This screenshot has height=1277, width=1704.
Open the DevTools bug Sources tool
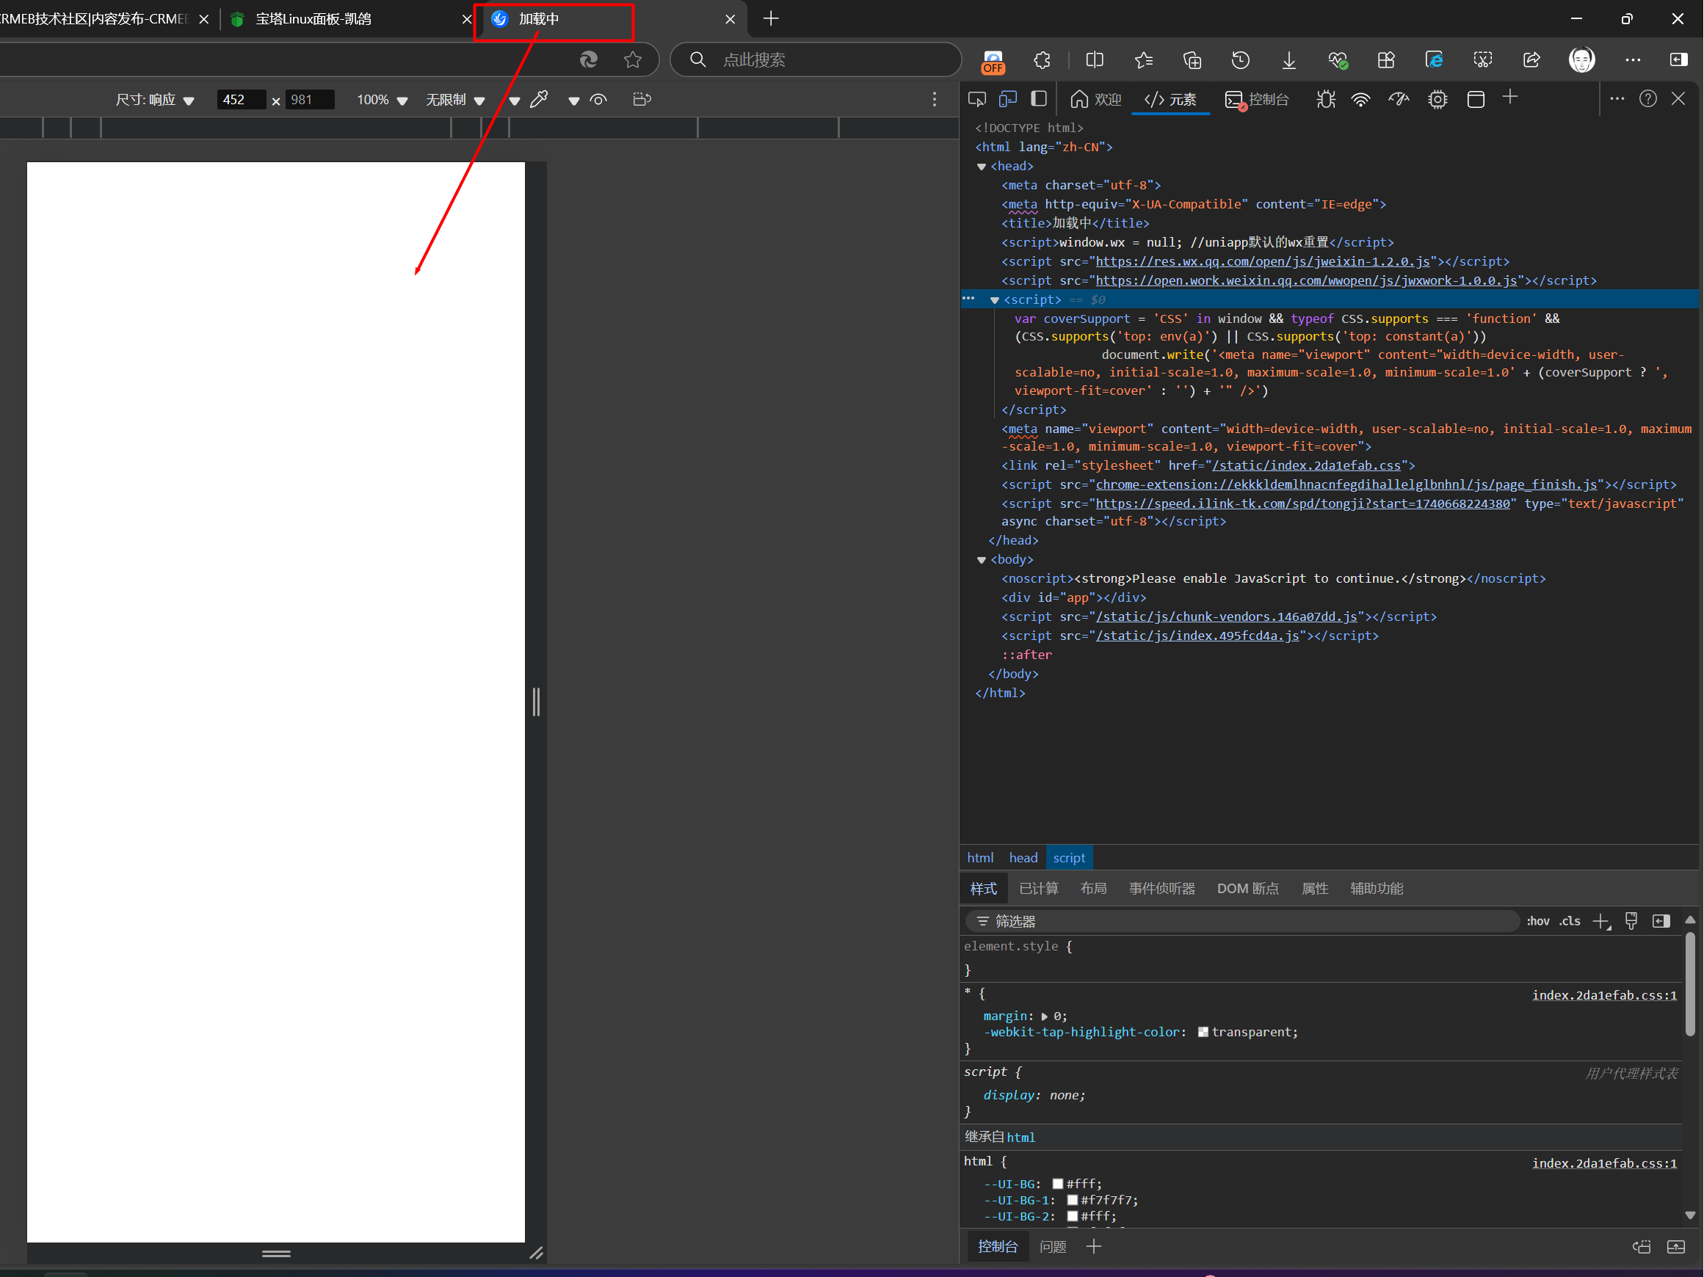pos(1326,99)
